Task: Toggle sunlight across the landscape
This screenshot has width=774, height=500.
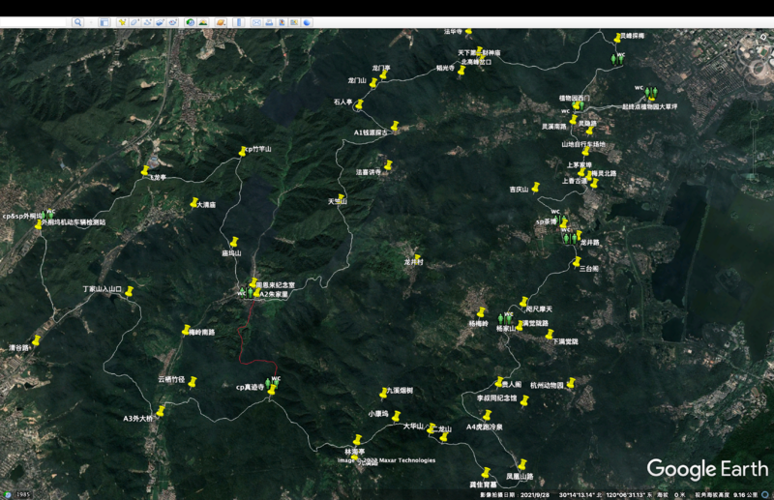Action: pos(204,22)
